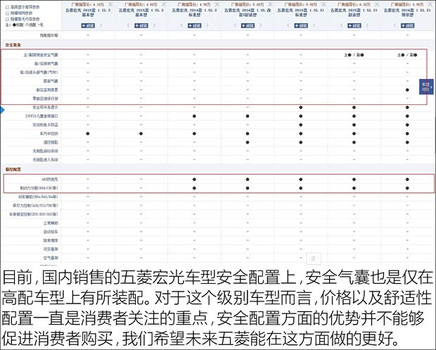Viewport: 436px width, 350px height.
Task: Click the small icon at the table bottom
Action: coord(314,258)
